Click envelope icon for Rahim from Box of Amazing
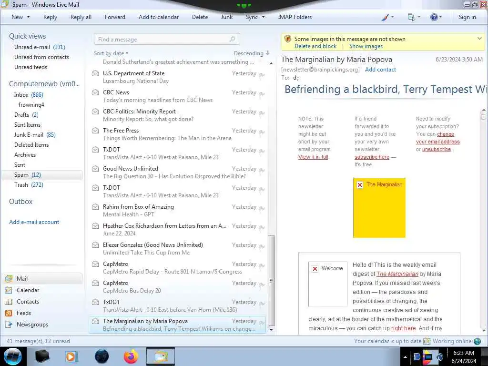 95,207
